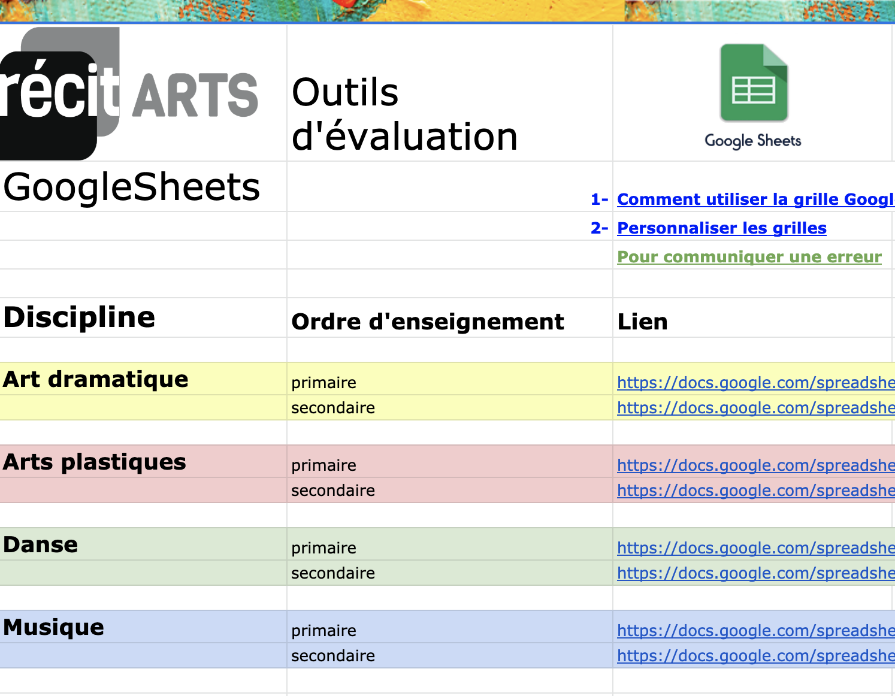Click the '2-' numbering text

(x=600, y=228)
